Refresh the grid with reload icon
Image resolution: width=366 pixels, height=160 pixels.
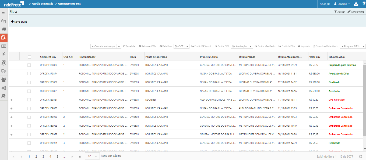click(x=361, y=156)
